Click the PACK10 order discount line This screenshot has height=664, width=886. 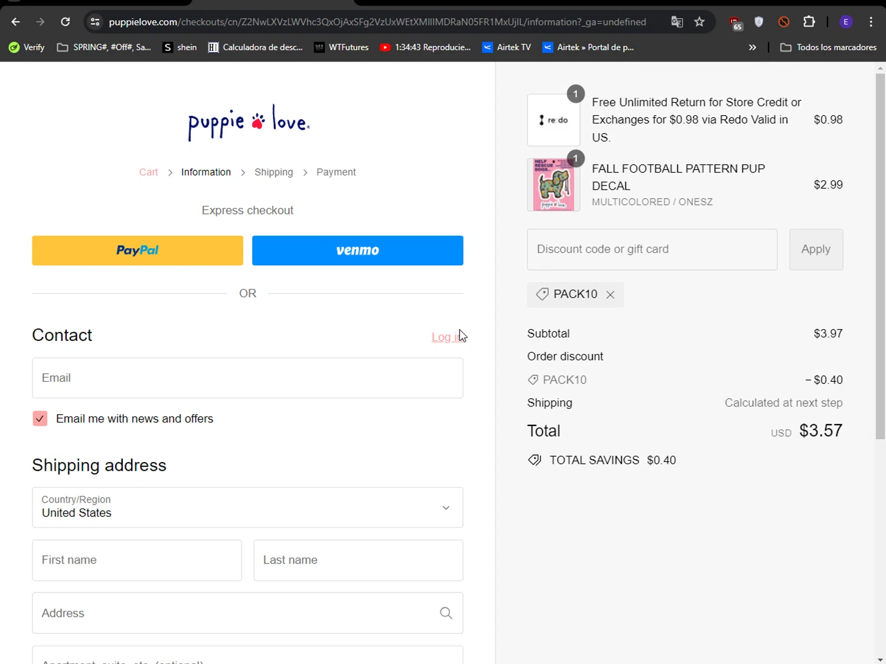[685, 380]
